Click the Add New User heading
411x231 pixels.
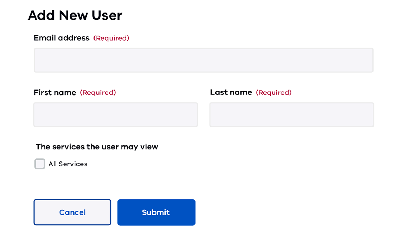click(75, 15)
